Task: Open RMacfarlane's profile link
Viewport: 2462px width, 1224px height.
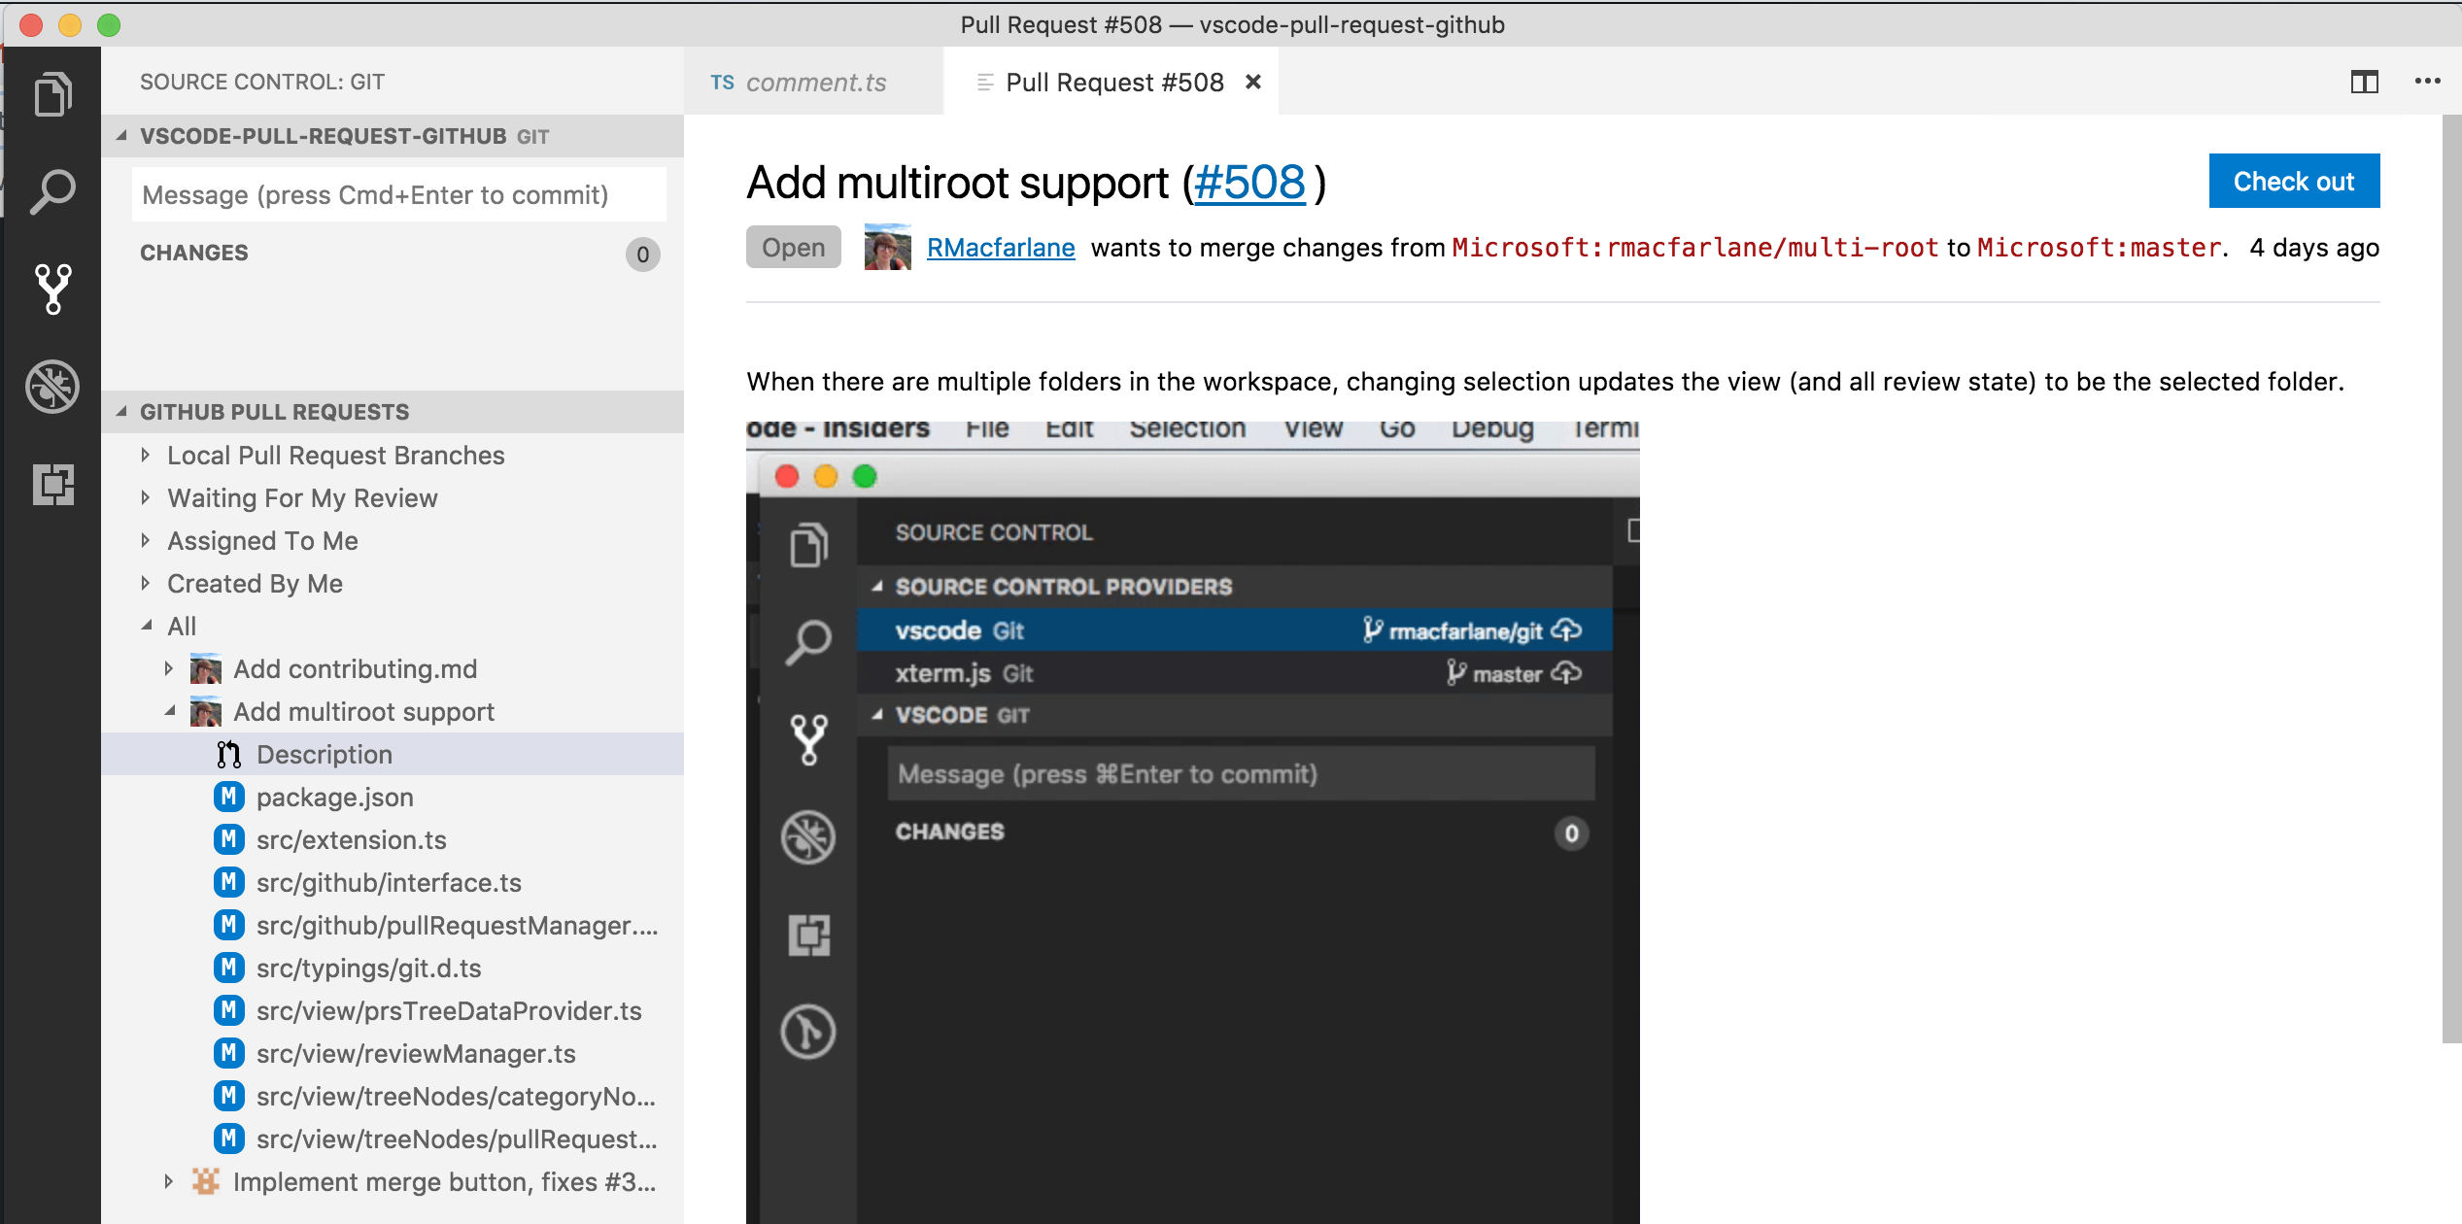Action: click(x=1001, y=248)
